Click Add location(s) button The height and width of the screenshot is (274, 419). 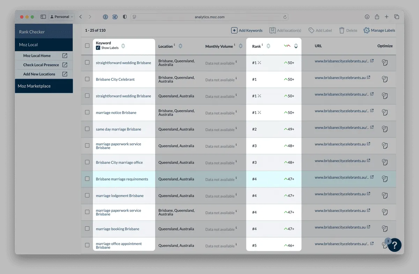pos(285,30)
